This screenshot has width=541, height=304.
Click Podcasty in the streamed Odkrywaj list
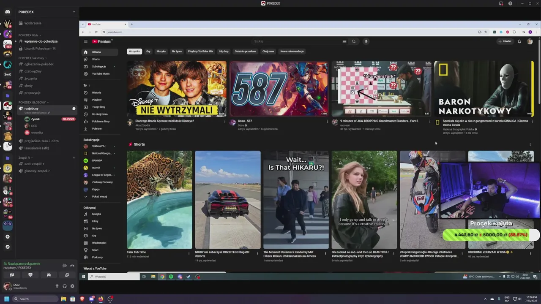point(99,257)
